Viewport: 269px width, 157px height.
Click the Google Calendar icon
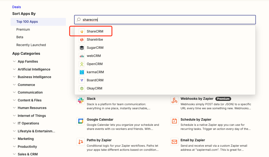click(81, 121)
